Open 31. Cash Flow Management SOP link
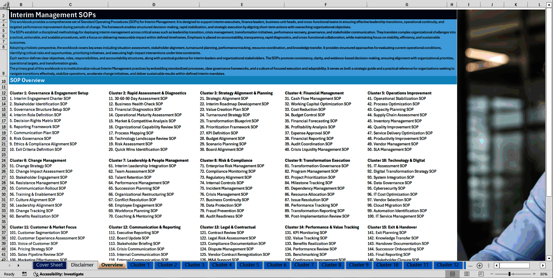The width and height of the screenshot is (553, 278). [x=313, y=99]
